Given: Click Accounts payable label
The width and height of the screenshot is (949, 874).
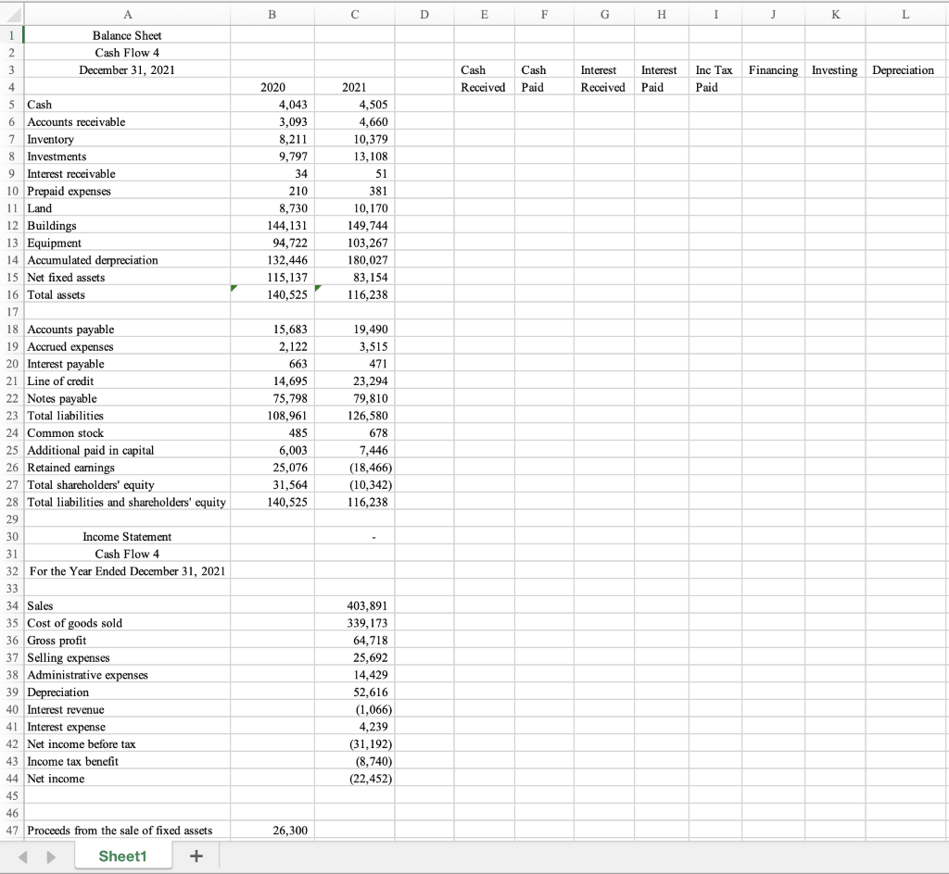Looking at the screenshot, I should click(x=70, y=329).
